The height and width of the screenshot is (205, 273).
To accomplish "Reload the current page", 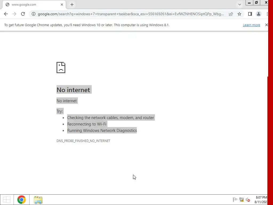I will [23, 14].
